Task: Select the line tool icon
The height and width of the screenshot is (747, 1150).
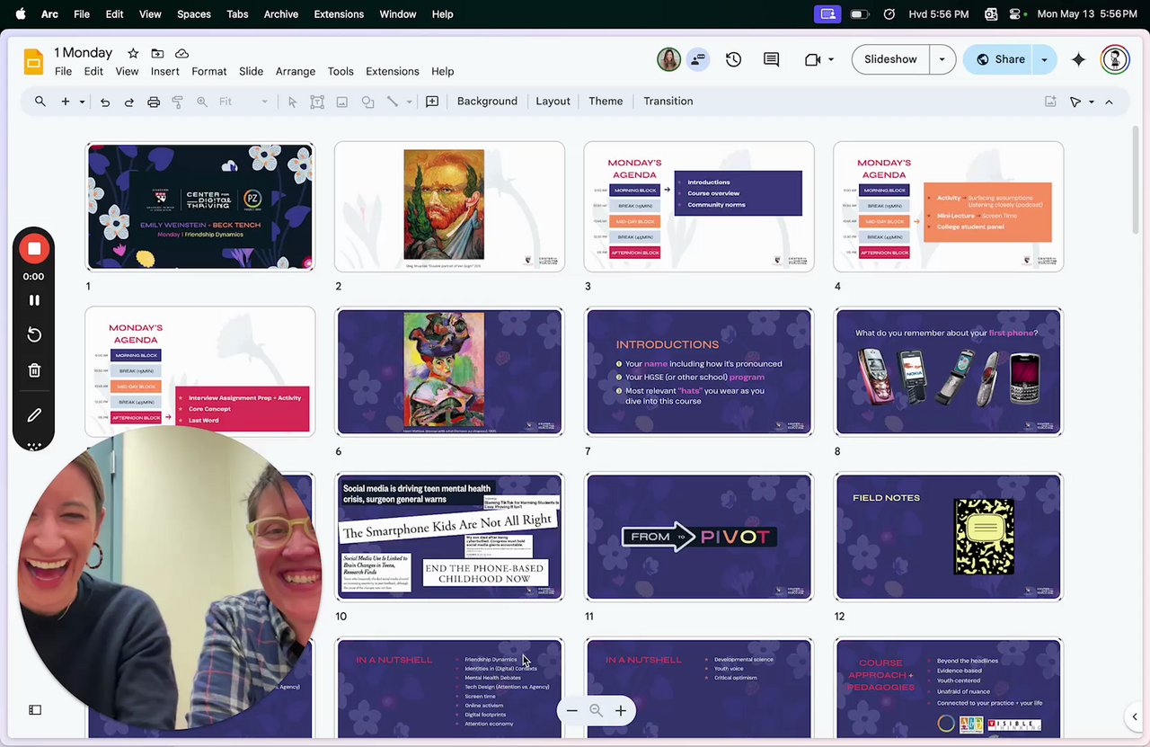Action: (393, 102)
